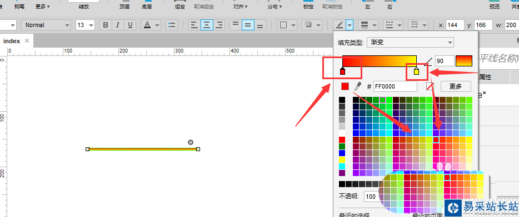Choose black swatch in basic colors column
The height and width of the screenshot is (217, 519).
342,100
